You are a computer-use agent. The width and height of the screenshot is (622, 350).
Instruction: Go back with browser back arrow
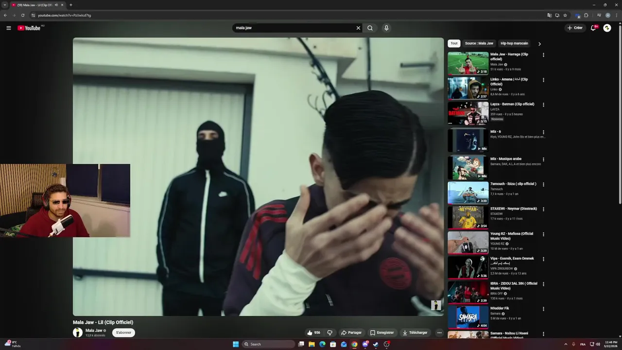(5, 15)
